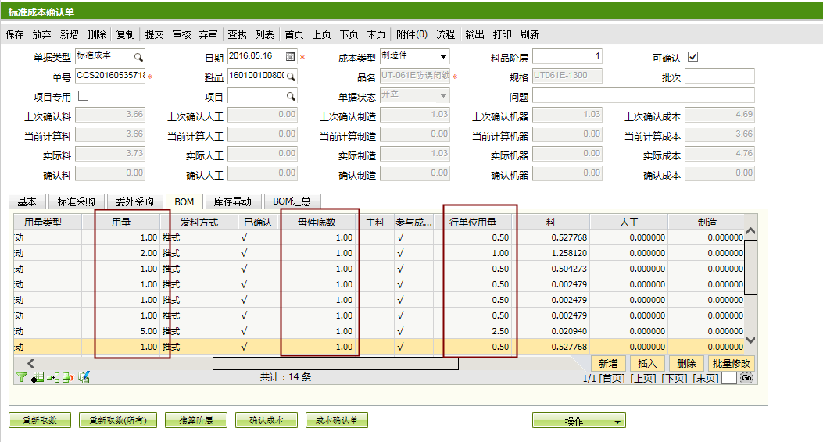823x442 pixels.
Task: Enable the 项目专用 checkbox
Action: (x=84, y=96)
